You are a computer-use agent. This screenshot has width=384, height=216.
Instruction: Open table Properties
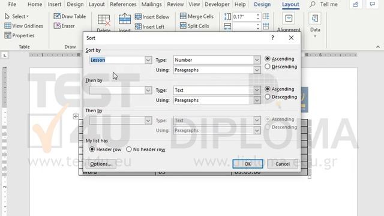point(19,35)
